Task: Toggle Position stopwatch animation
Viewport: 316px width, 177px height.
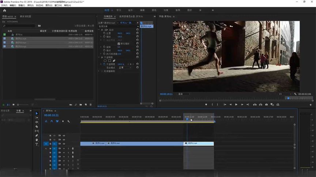Action: pyautogui.click(x=104, y=33)
